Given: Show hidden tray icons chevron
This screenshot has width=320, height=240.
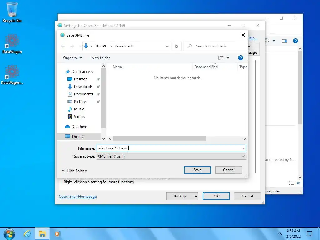Looking at the screenshot, I should point(280,234).
